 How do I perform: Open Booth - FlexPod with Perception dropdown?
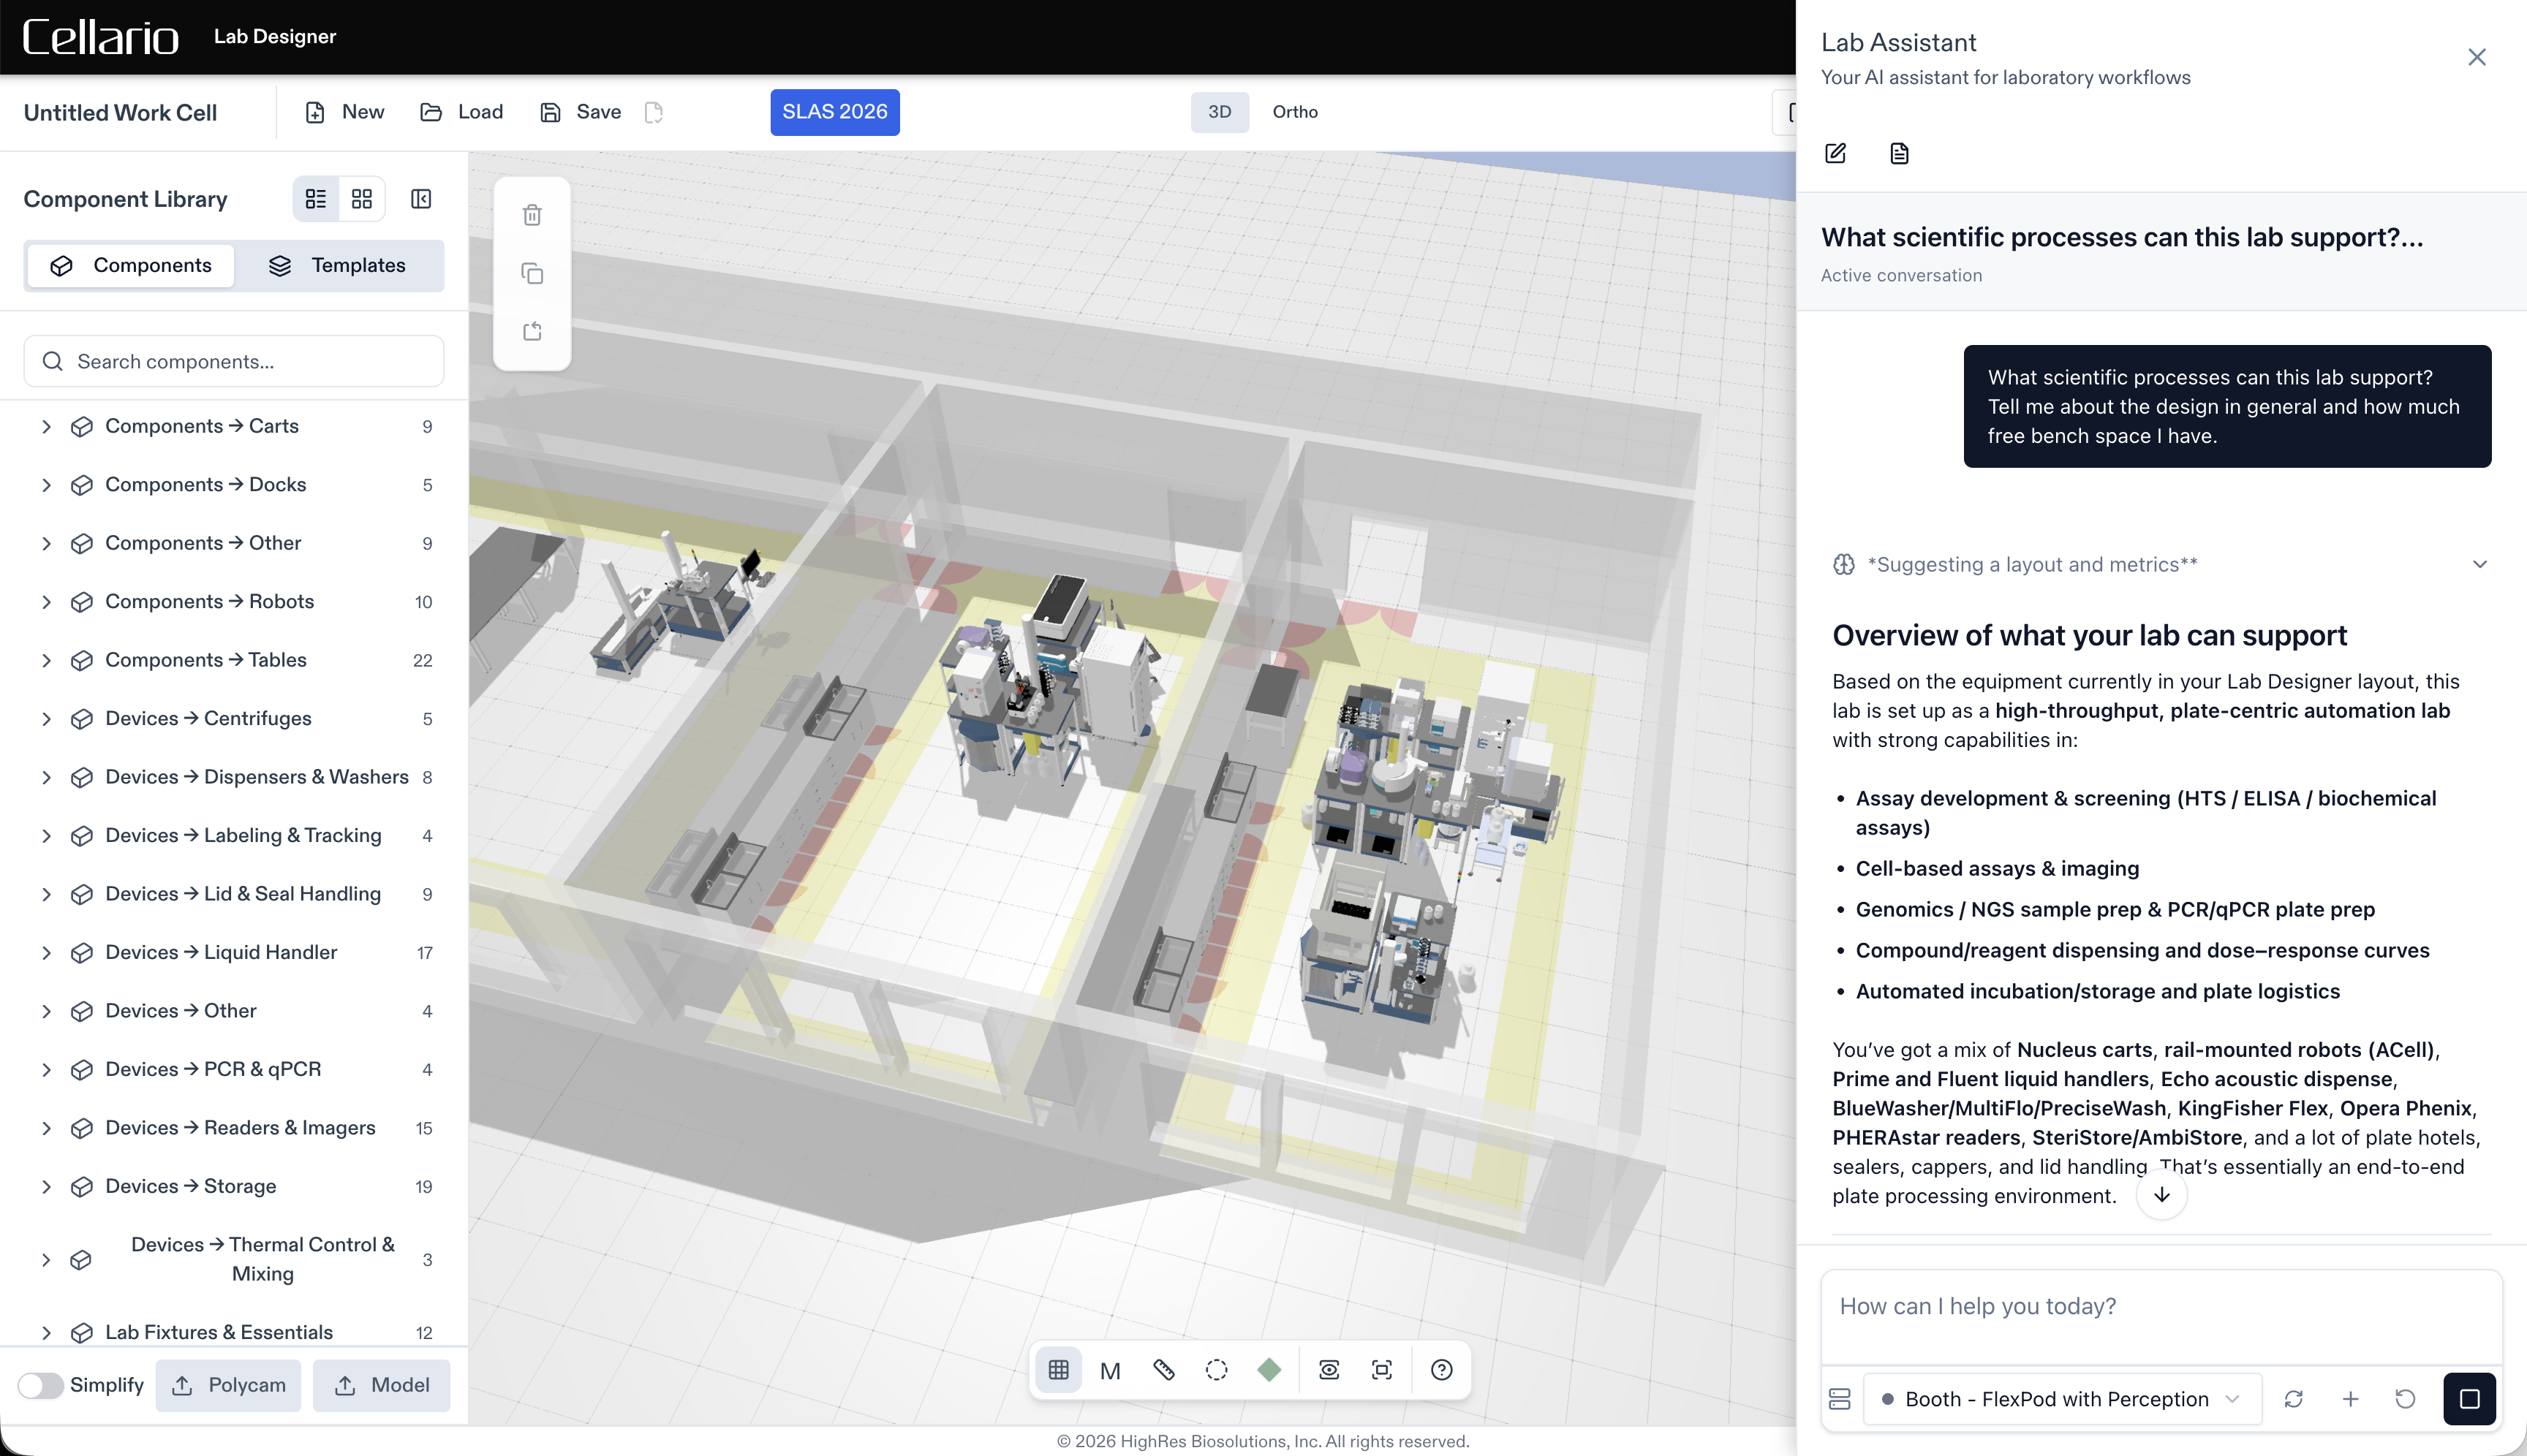(2062, 1399)
